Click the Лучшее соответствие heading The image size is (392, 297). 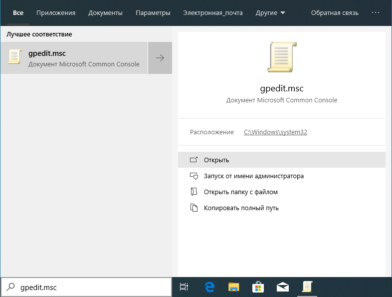39,34
